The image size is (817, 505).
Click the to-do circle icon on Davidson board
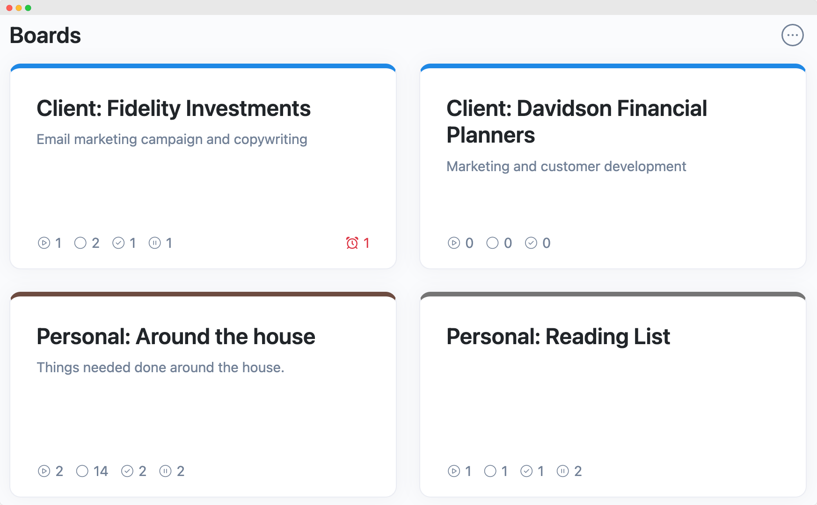pyautogui.click(x=492, y=243)
